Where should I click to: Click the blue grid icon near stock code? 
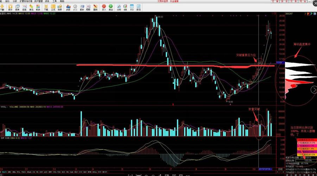point(315,14)
